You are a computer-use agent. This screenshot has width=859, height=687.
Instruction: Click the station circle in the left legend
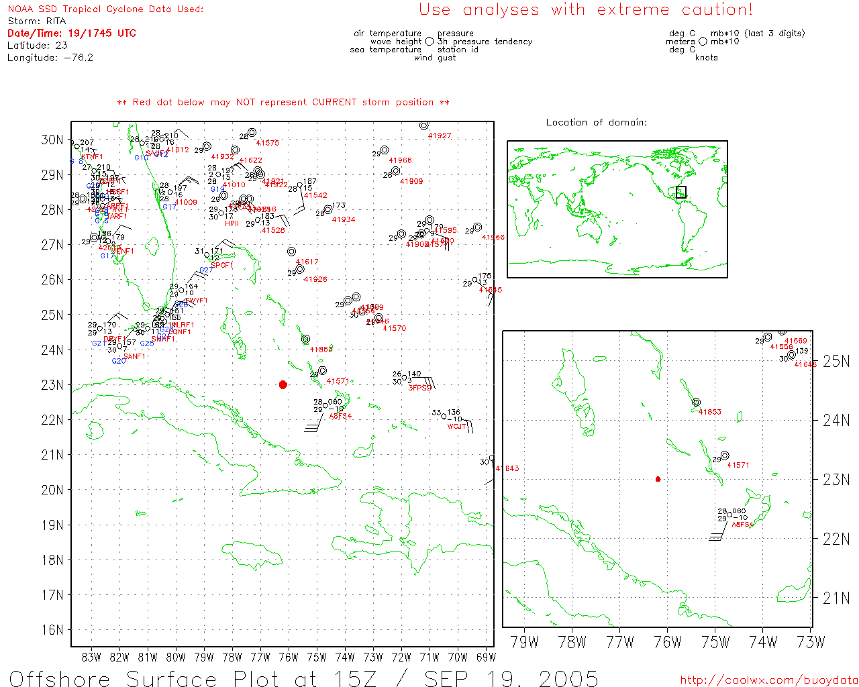pyautogui.click(x=429, y=42)
